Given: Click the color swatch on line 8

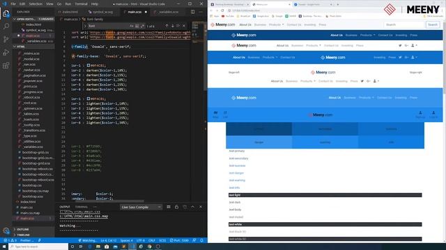Looking at the screenshot, I should tap(89, 65).
